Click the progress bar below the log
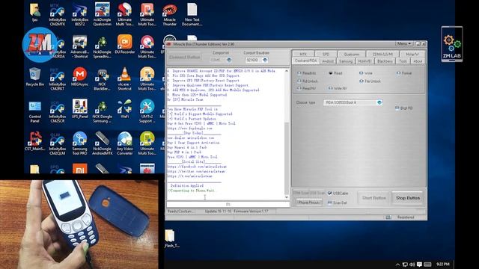 [x=228, y=204]
